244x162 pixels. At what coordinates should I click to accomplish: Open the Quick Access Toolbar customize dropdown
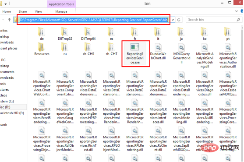[5, 4]
